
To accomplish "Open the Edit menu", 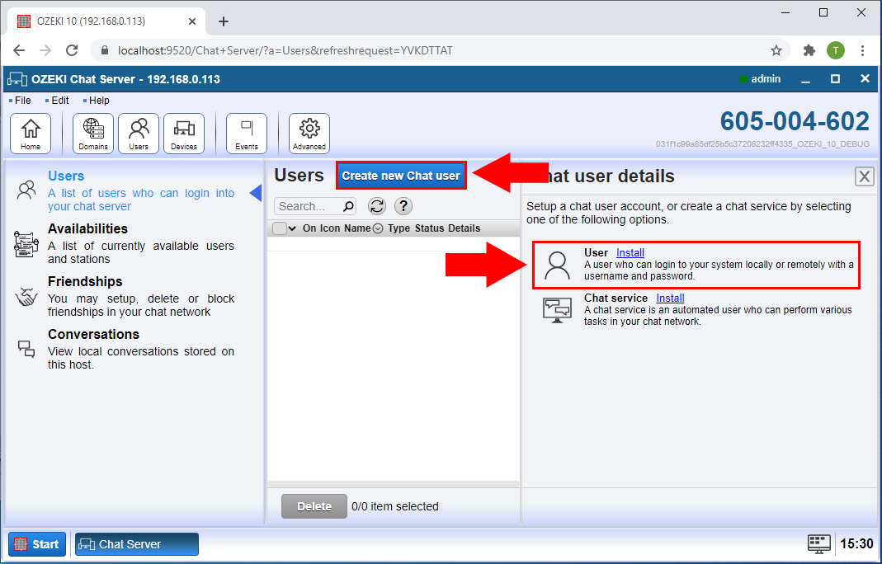I will pos(59,101).
